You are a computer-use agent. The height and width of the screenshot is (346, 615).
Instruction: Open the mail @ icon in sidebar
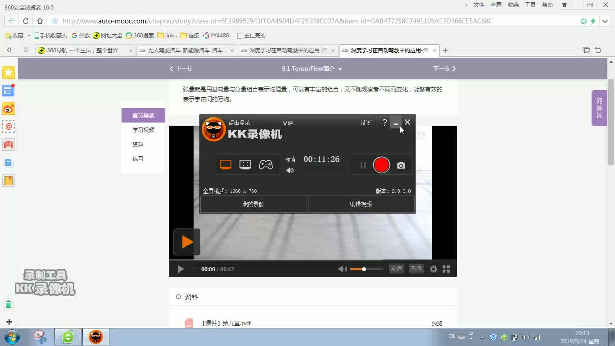pos(9,127)
